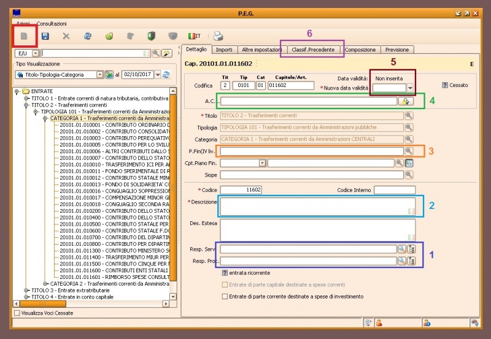Check Entrate di parte corrente destinate option
This screenshot has width=491, height=339.
[x=225, y=296]
